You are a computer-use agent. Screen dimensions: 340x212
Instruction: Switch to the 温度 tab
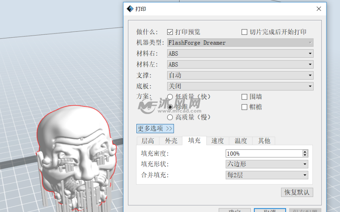point(241,141)
